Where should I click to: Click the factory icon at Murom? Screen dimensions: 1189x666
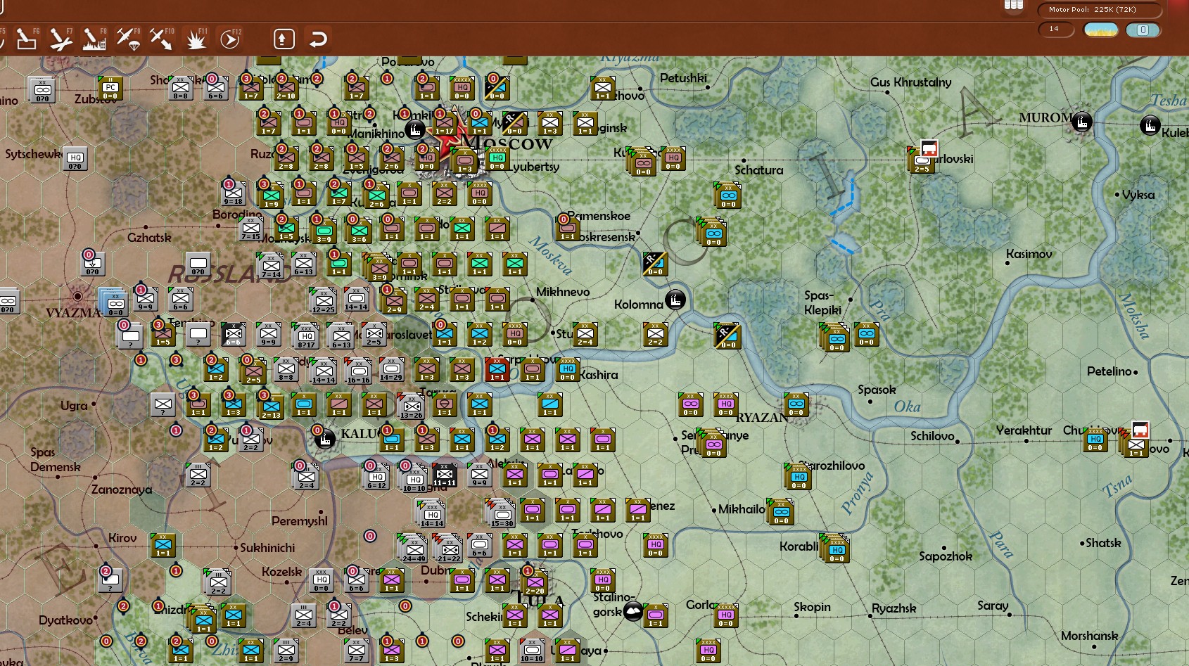(1082, 123)
